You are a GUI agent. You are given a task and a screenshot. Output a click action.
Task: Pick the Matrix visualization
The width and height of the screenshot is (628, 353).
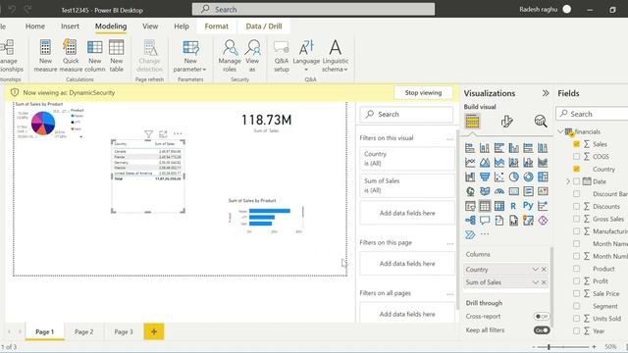(x=499, y=206)
